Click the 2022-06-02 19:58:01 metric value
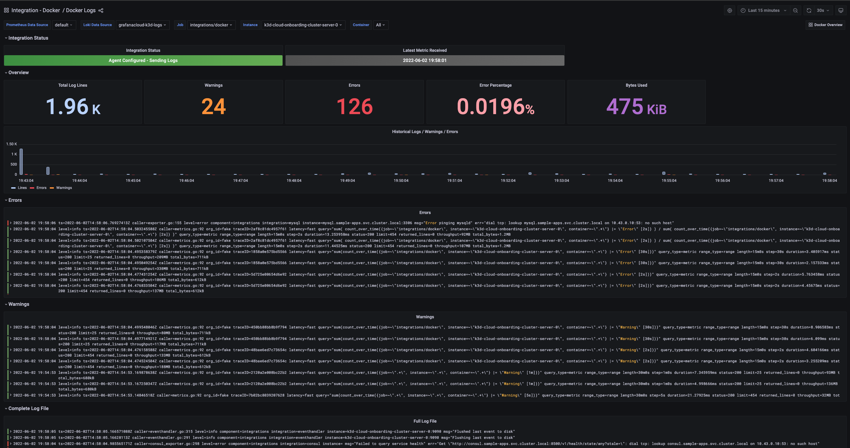 [x=424, y=60]
